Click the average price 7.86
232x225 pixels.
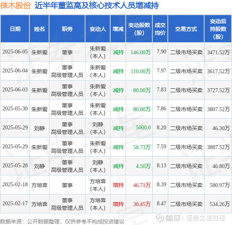pos(161,108)
